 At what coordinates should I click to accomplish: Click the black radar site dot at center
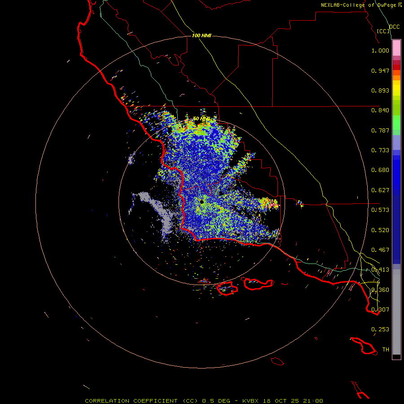coord(202,202)
